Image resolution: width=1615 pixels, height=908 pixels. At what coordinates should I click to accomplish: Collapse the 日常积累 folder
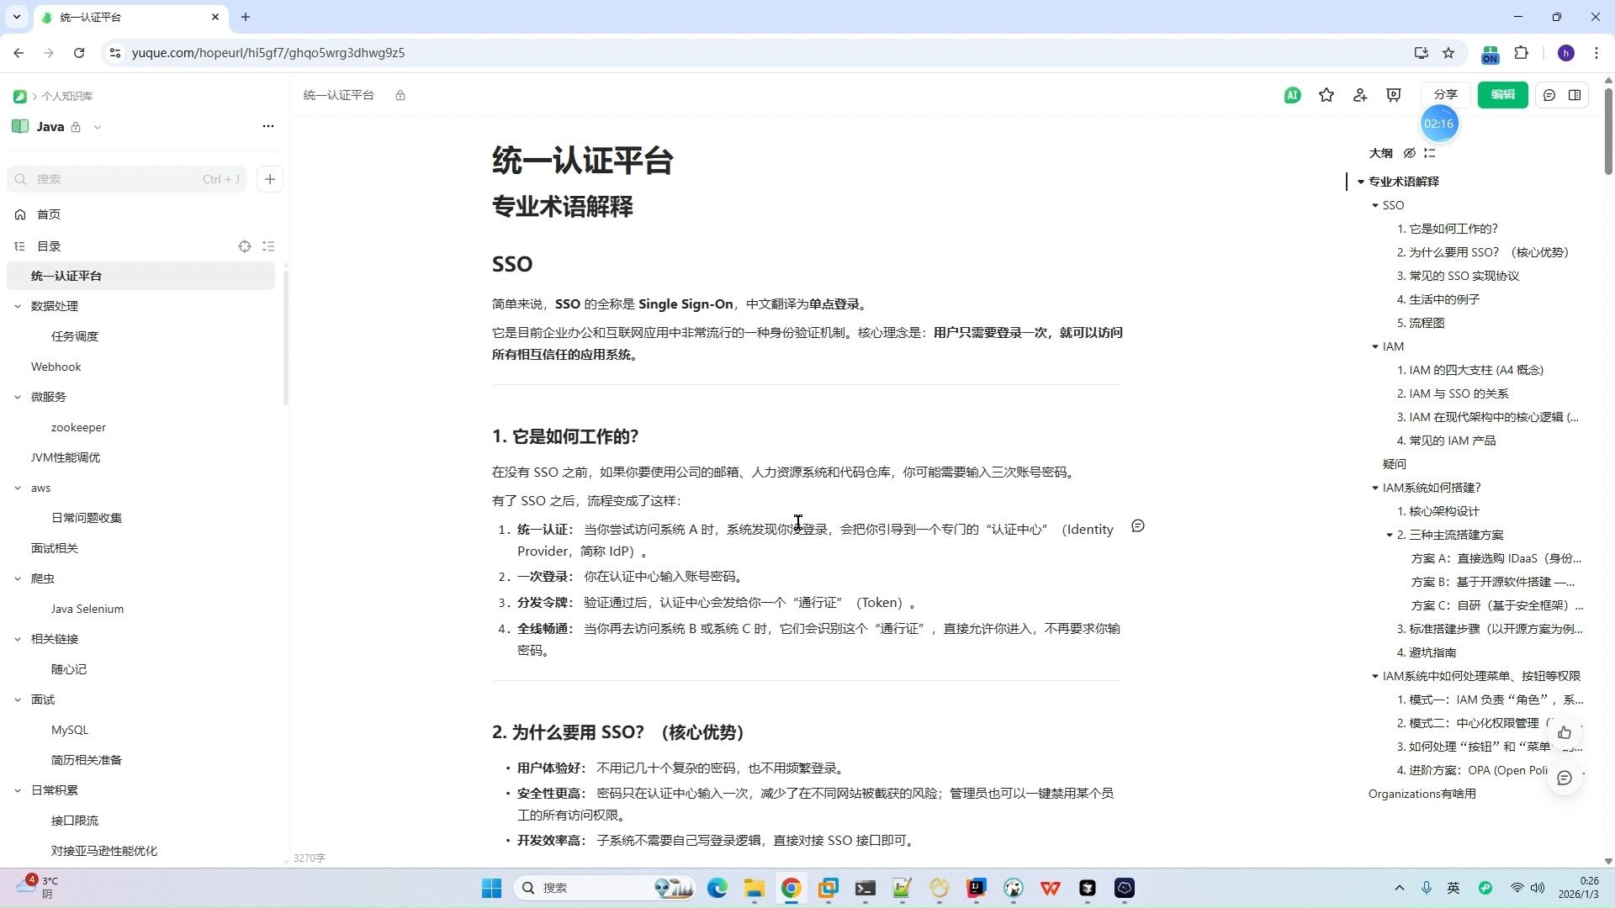tap(18, 790)
